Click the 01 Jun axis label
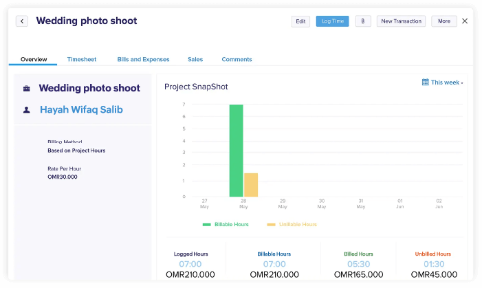 pyautogui.click(x=400, y=203)
